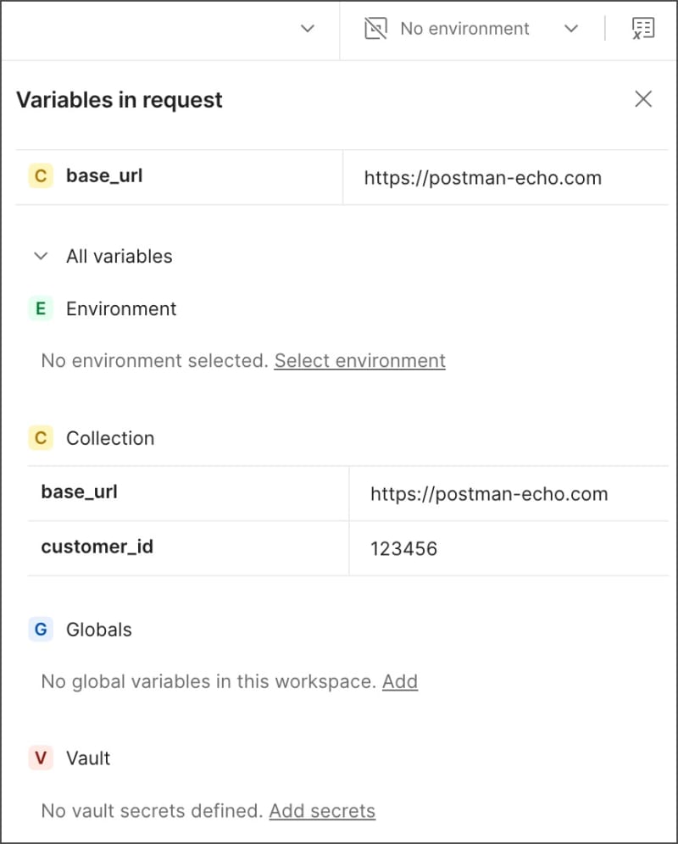Close the Variables in request panel
Image resolution: width=678 pixels, height=844 pixels.
643,99
